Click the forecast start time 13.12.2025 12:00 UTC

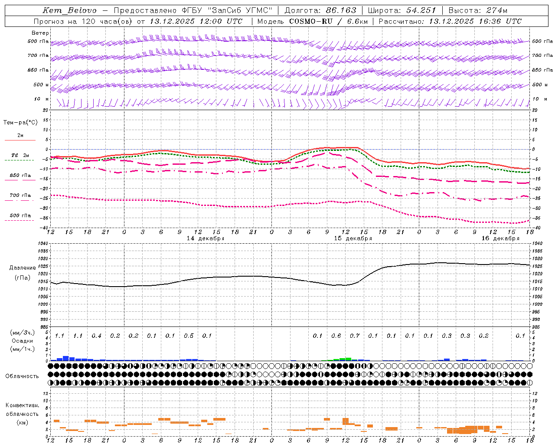(x=196, y=21)
